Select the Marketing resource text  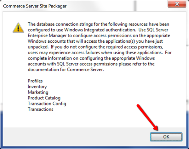(38, 92)
